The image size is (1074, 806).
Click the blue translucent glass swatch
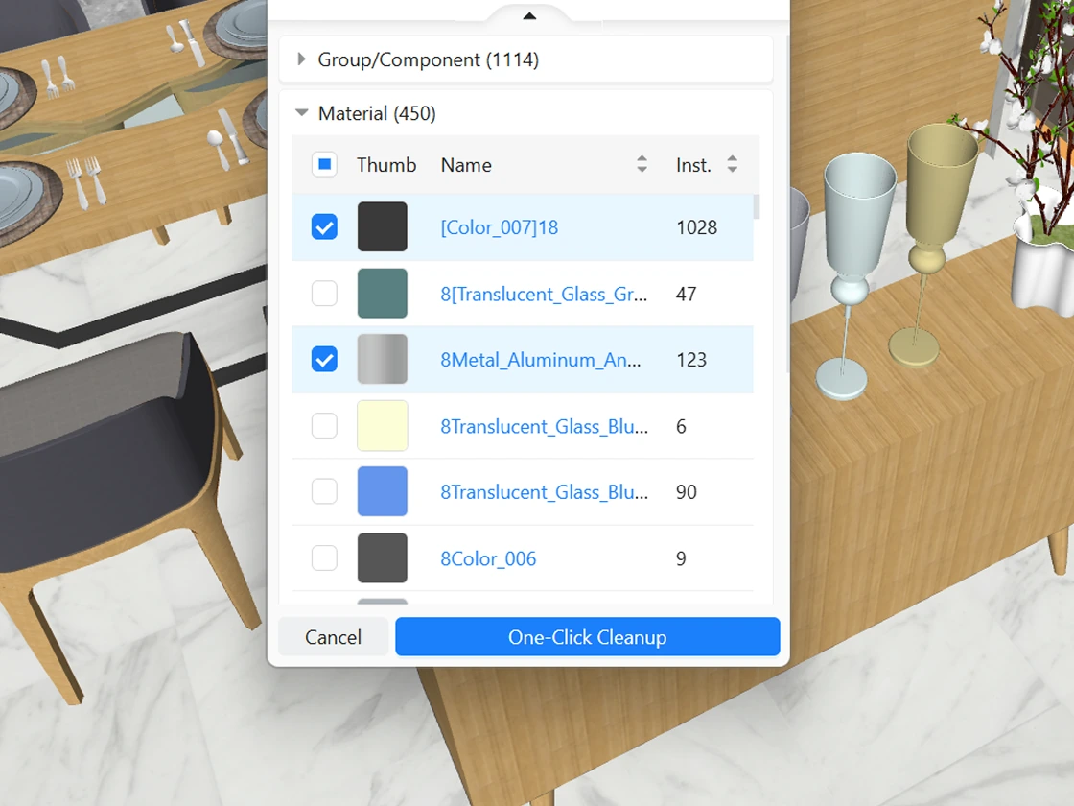(382, 492)
